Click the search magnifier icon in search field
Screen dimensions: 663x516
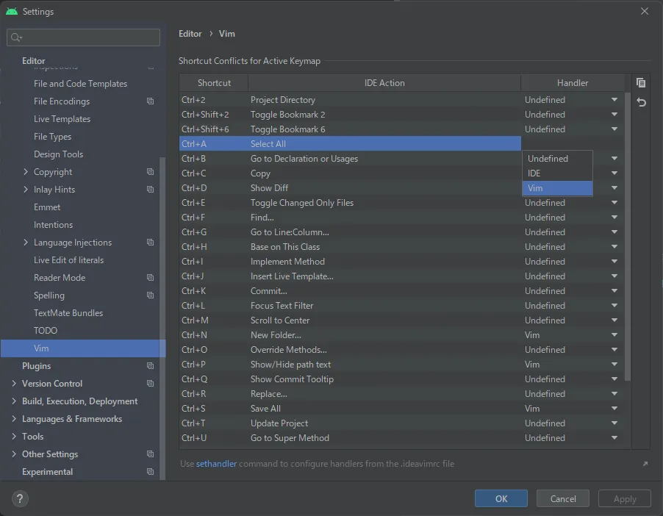tap(17, 37)
